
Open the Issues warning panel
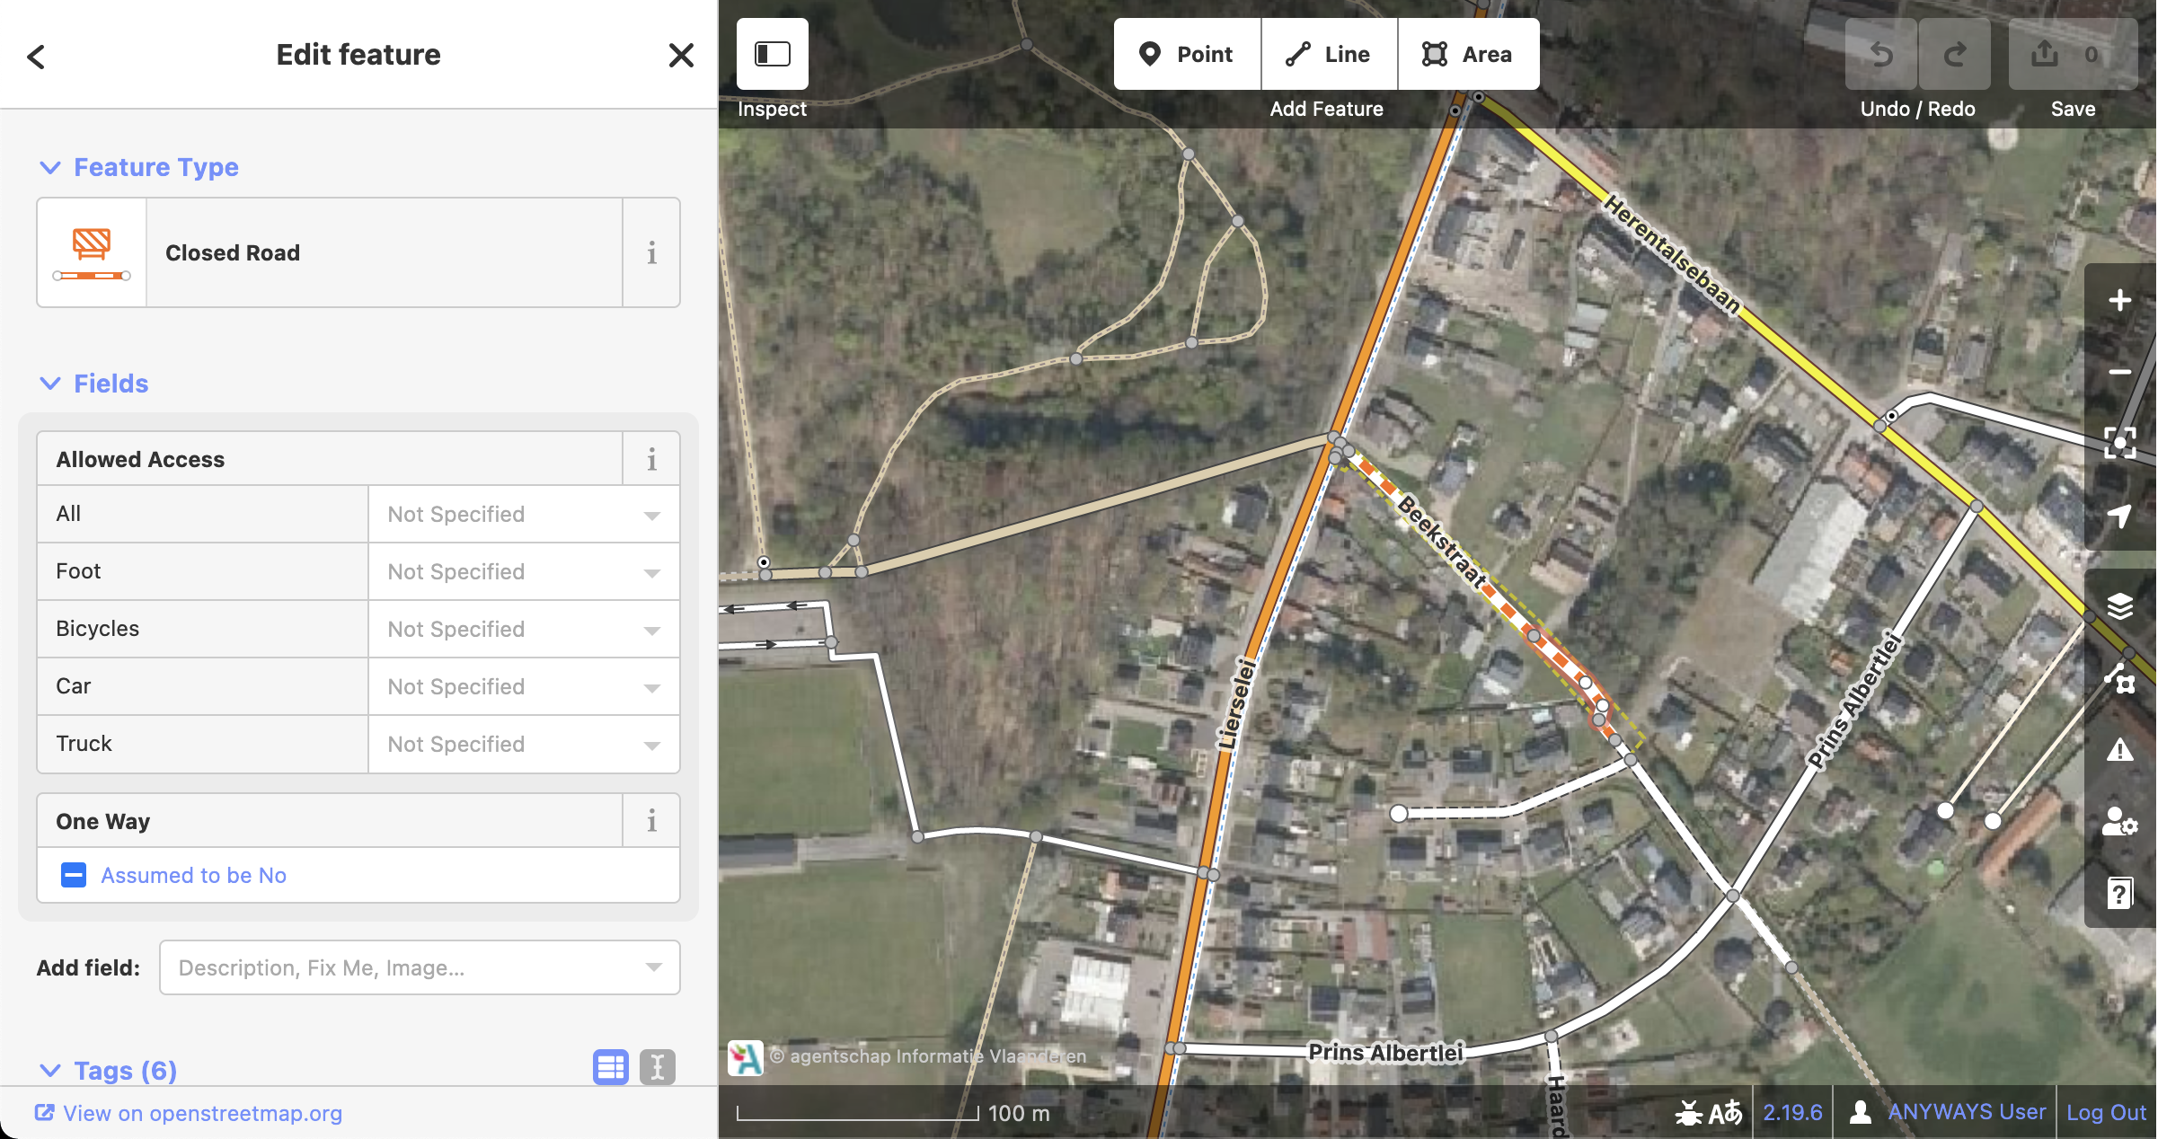coord(2119,750)
